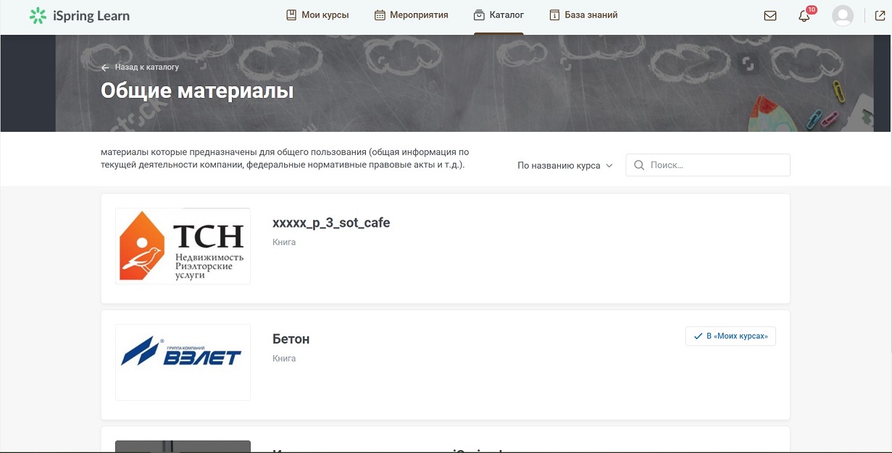Open the 'База знаний' menu item
The height and width of the screenshot is (453, 892).
(x=584, y=15)
